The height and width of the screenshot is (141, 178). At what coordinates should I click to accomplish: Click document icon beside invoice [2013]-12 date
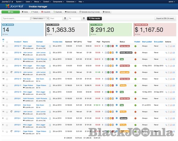pyautogui.click(x=50, y=79)
